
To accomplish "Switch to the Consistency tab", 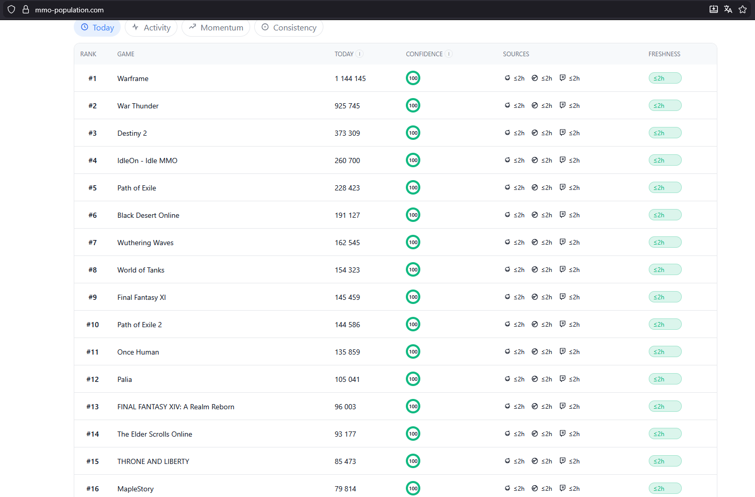I will (289, 27).
